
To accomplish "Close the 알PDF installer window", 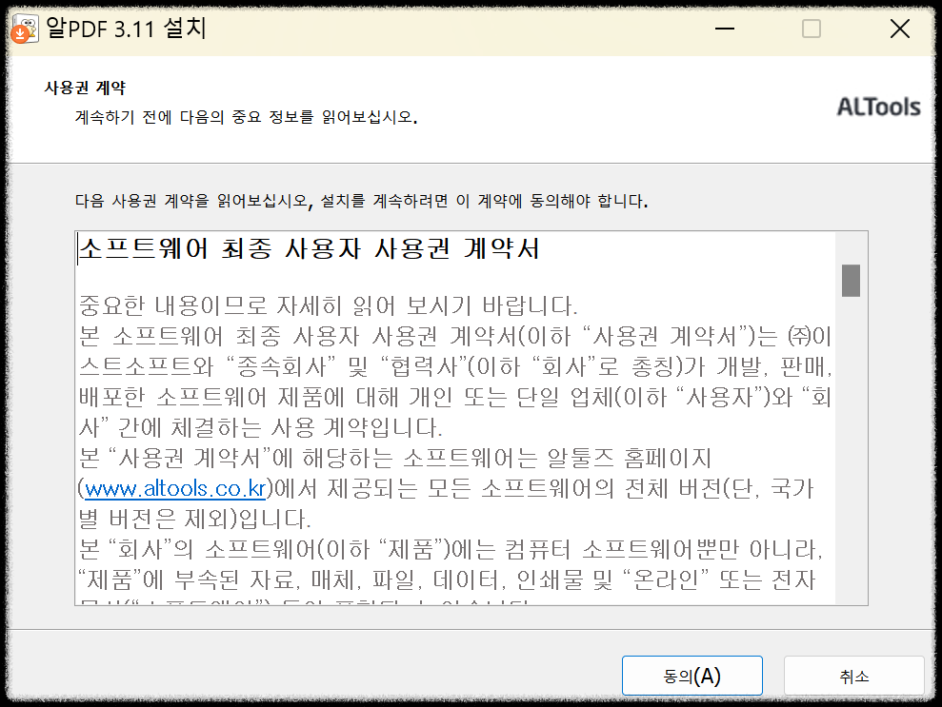I will 899,29.
